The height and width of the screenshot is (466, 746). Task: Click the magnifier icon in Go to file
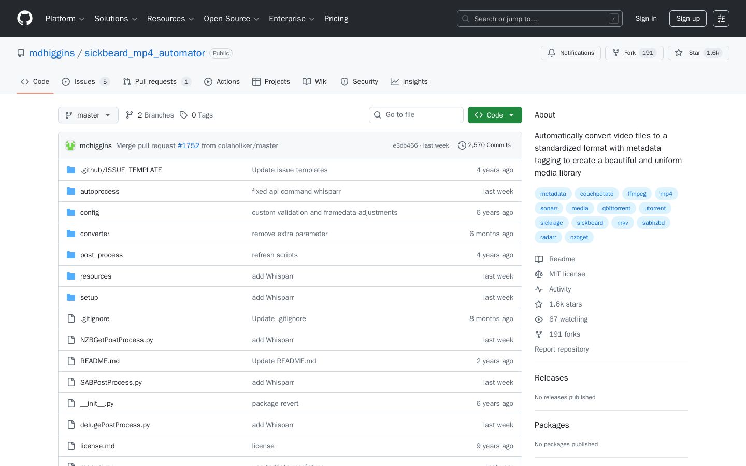378,115
